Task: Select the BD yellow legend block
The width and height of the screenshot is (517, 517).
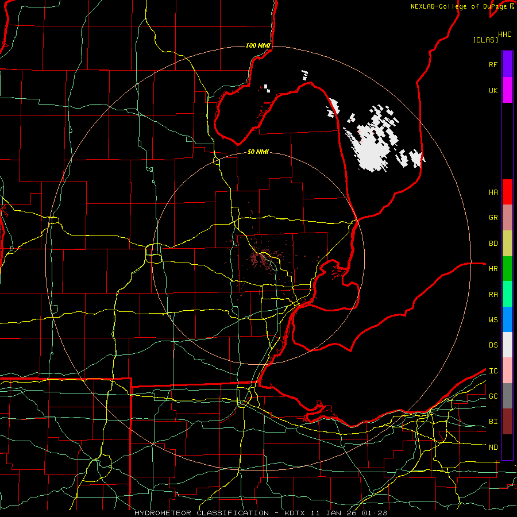Action: pos(507,243)
